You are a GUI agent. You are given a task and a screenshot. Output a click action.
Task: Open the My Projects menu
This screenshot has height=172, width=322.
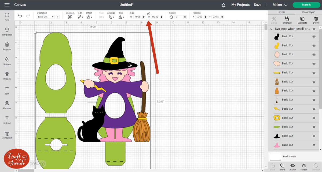tap(240, 5)
